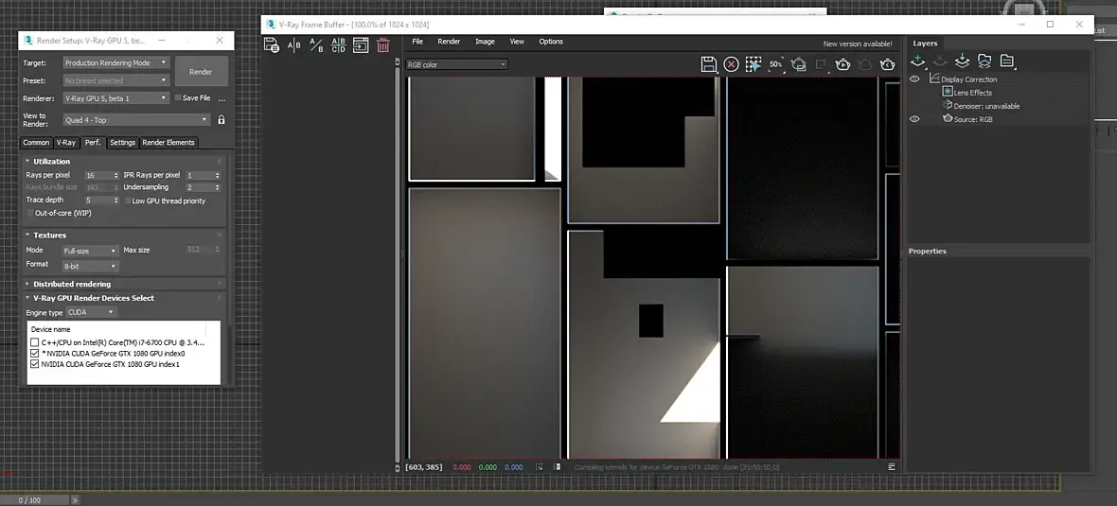The image size is (1117, 506).
Task: Open quick layer presets list icon
Action: pyautogui.click(x=1006, y=61)
